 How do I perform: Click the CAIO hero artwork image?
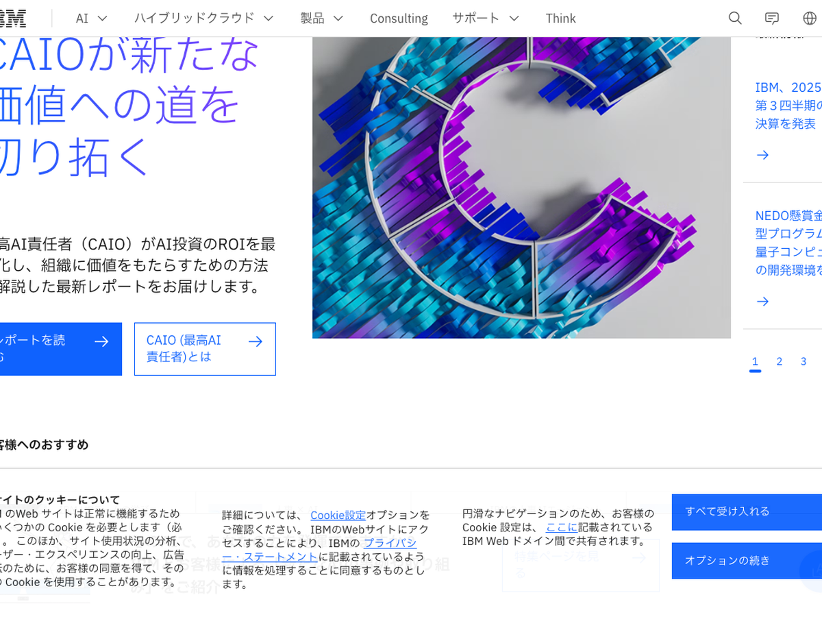click(x=521, y=187)
